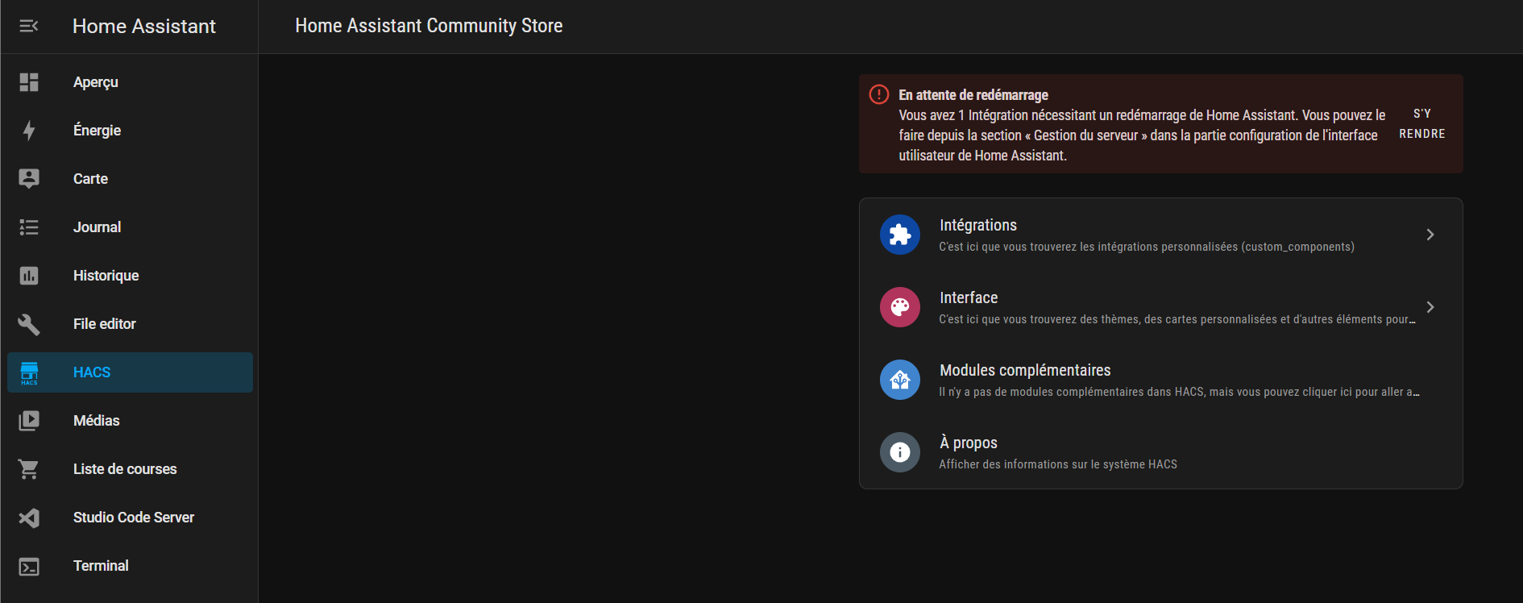
Task: Click the HACS store icon
Action: click(29, 372)
